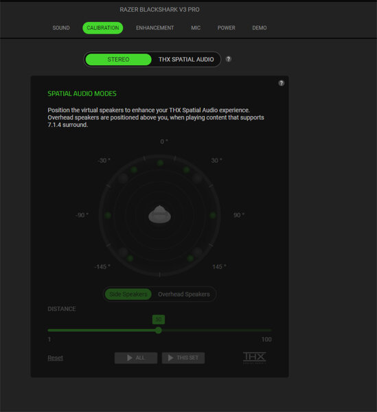Select the left side speaker at -90°
This screenshot has width=377, height=412.
tap(108, 216)
